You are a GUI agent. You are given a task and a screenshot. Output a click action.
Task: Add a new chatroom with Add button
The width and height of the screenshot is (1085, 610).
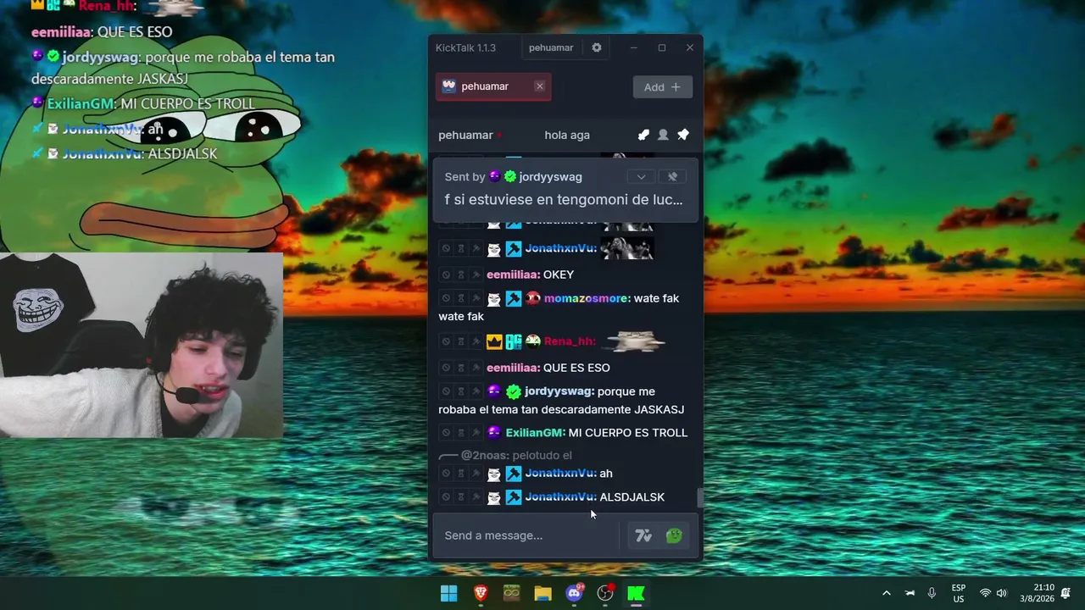click(662, 87)
